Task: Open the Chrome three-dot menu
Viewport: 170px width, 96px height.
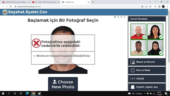Action: pyautogui.click(x=167, y=7)
